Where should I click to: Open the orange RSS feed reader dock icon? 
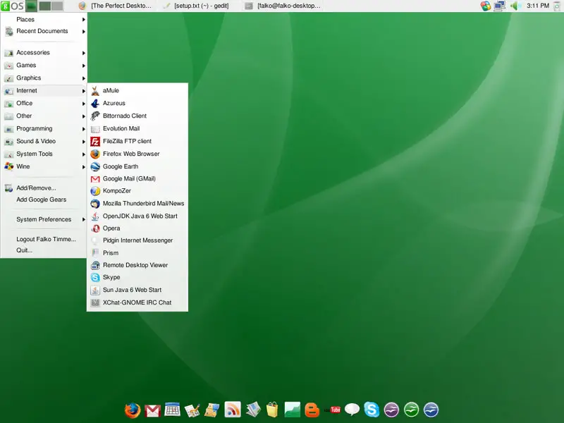click(x=233, y=410)
